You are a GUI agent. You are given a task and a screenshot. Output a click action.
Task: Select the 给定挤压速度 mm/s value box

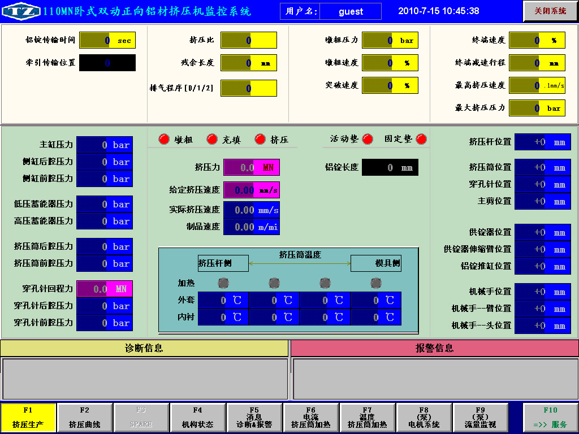pyautogui.click(x=251, y=190)
